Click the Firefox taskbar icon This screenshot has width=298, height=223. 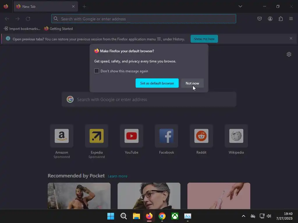click(x=149, y=216)
